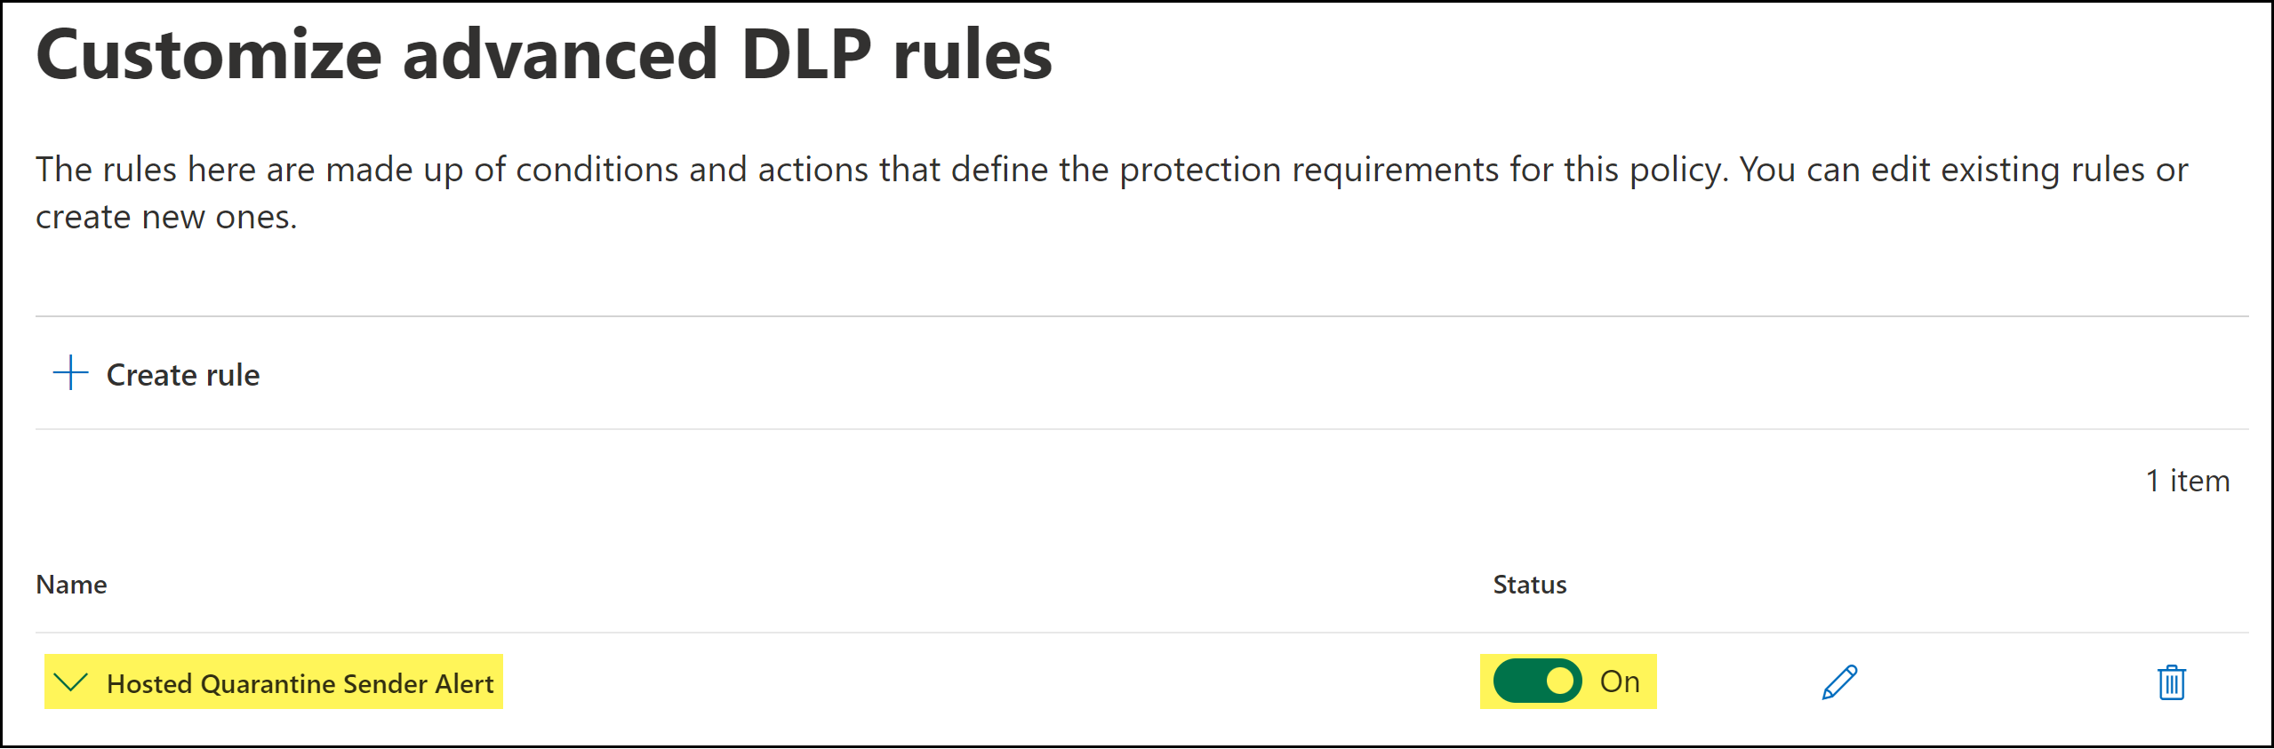Click the word Alert in the rule name

pos(464,683)
